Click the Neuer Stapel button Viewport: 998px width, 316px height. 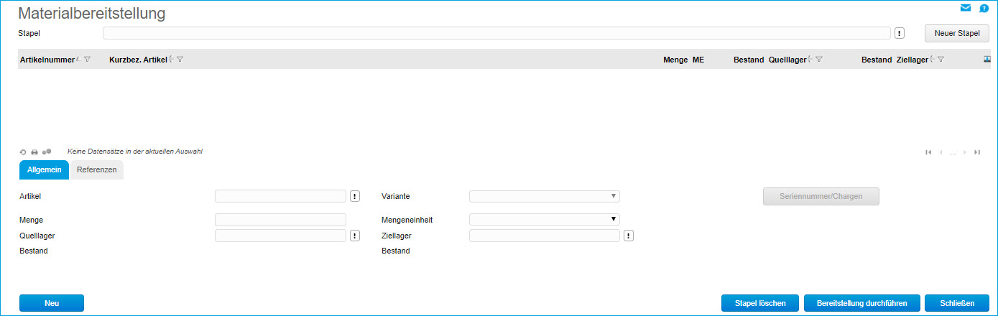(x=956, y=33)
